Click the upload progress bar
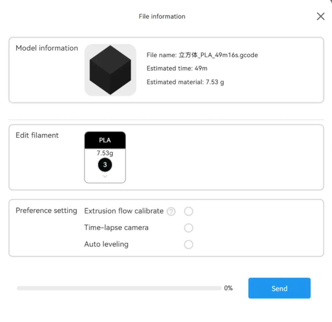The height and width of the screenshot is (322, 332). coord(119,288)
